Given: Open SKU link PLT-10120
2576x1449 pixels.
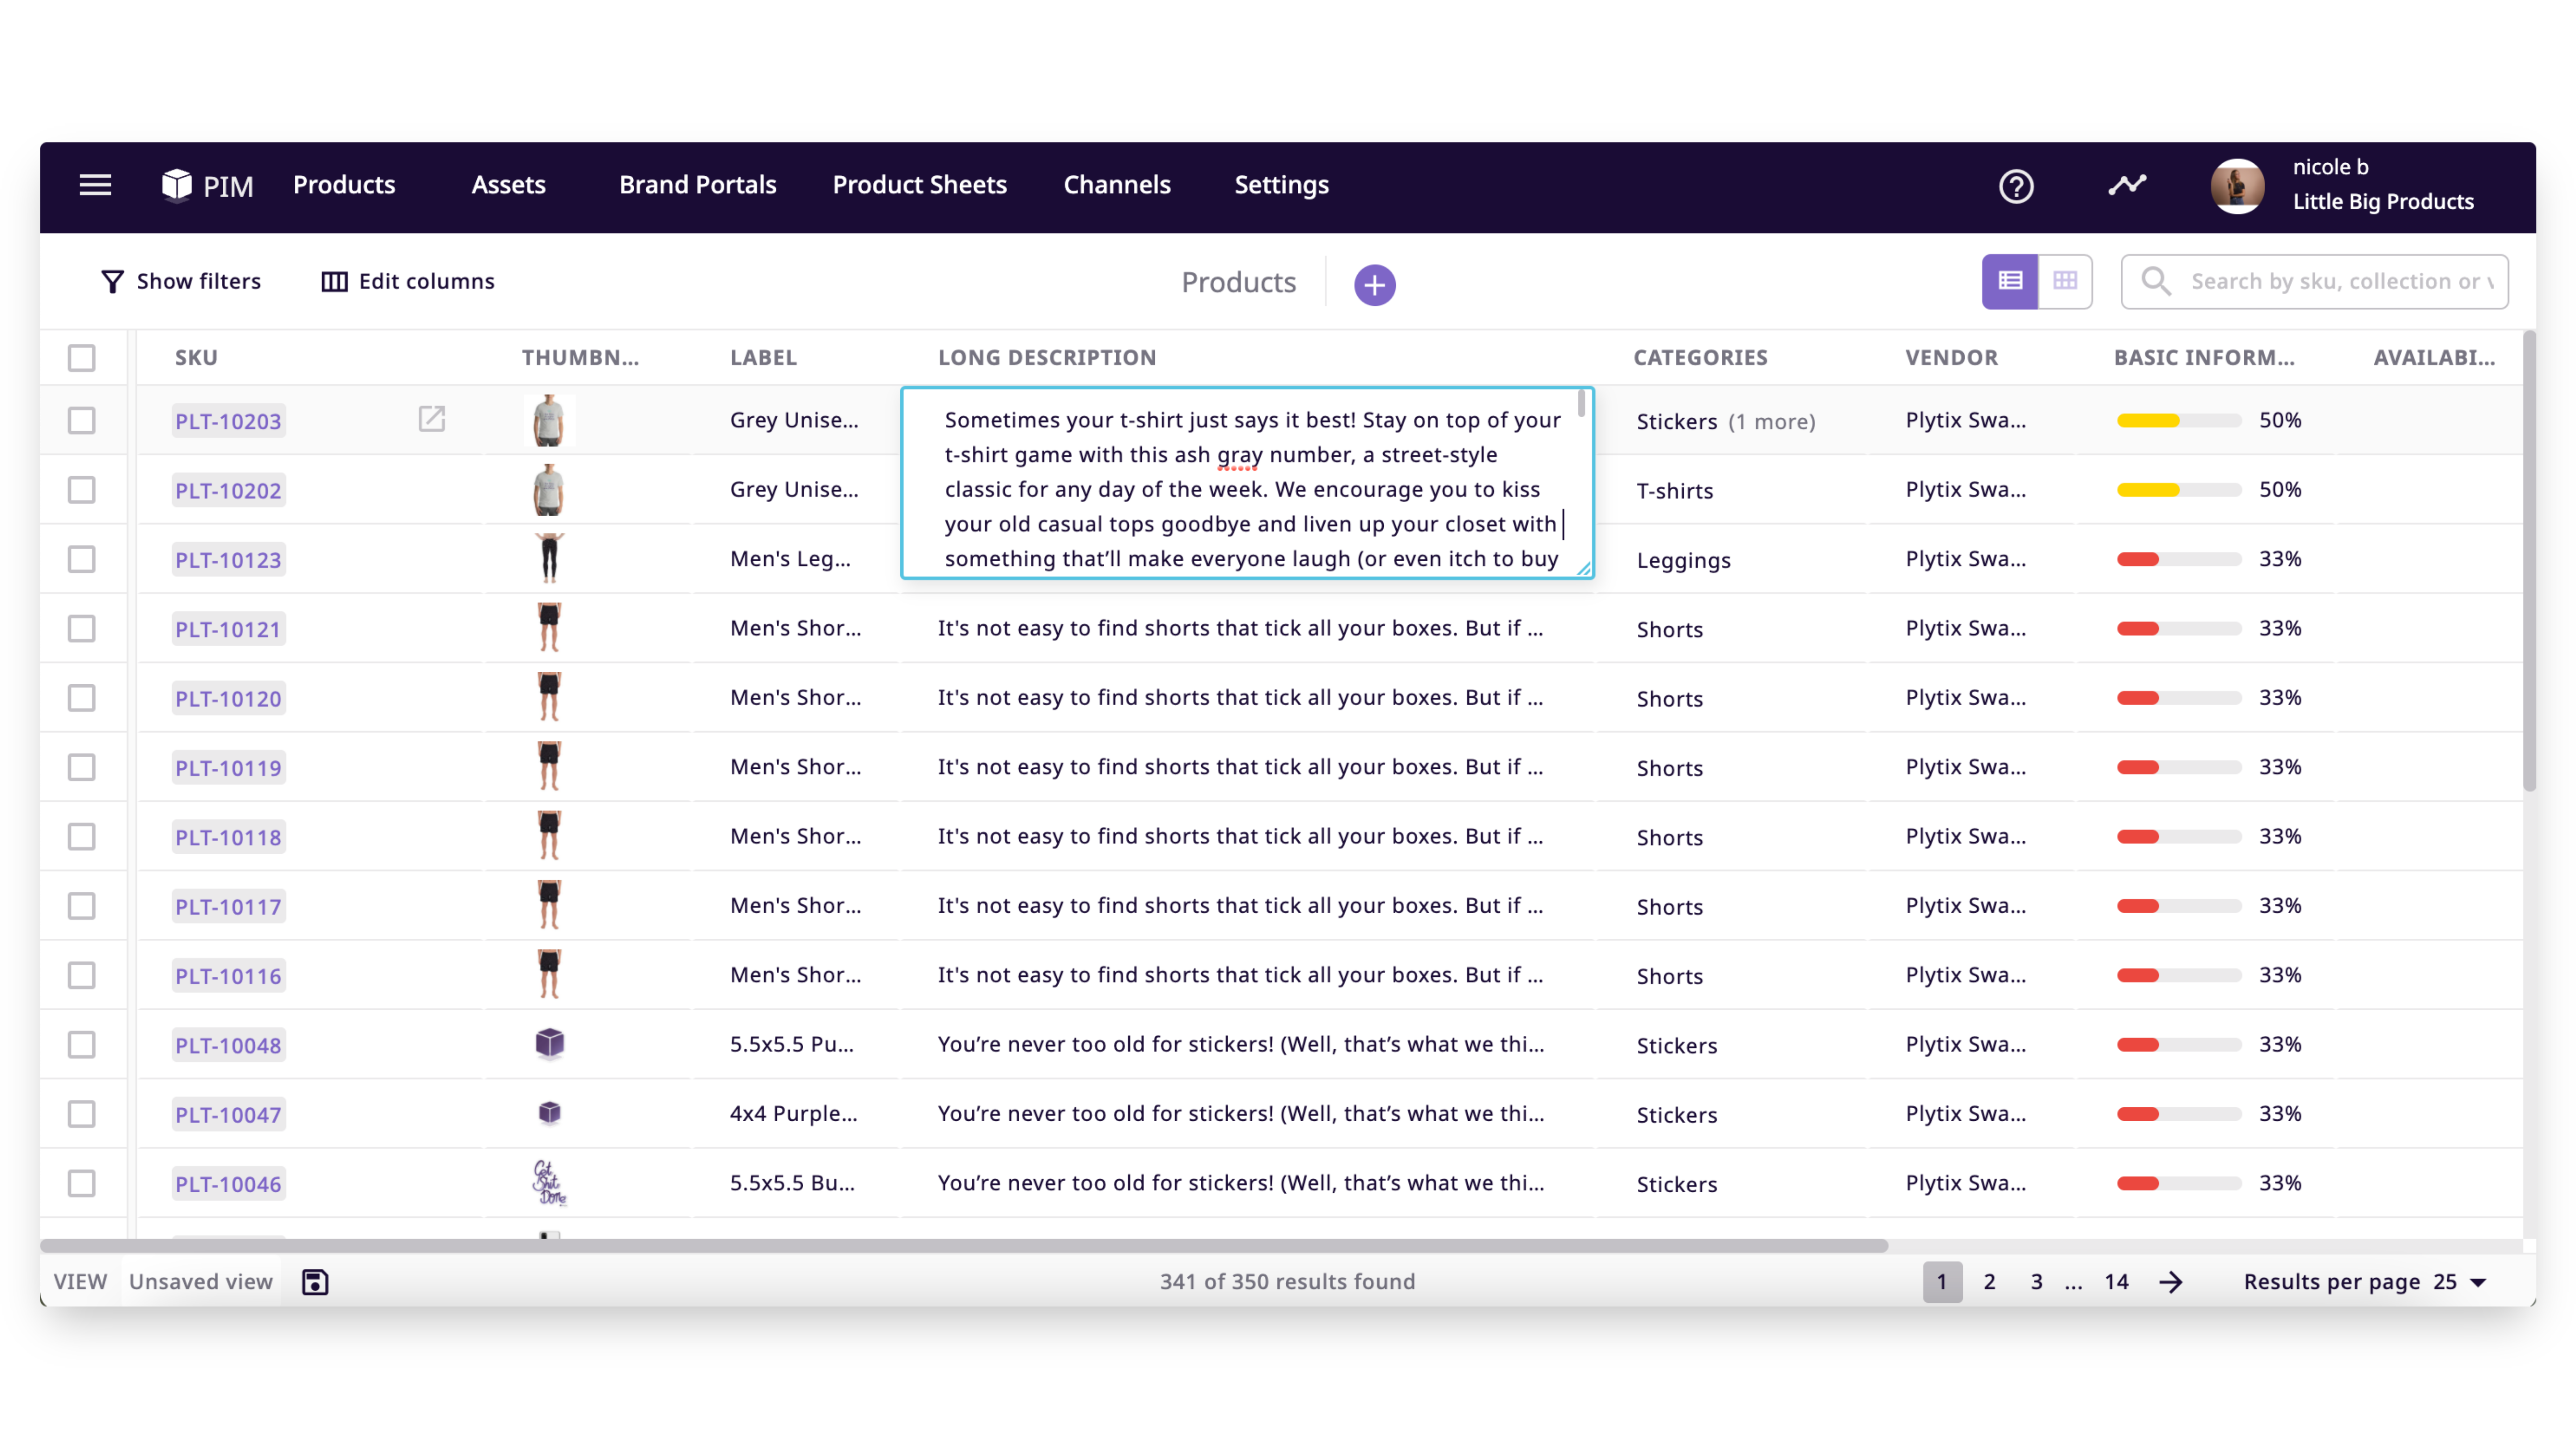Looking at the screenshot, I should click(228, 698).
